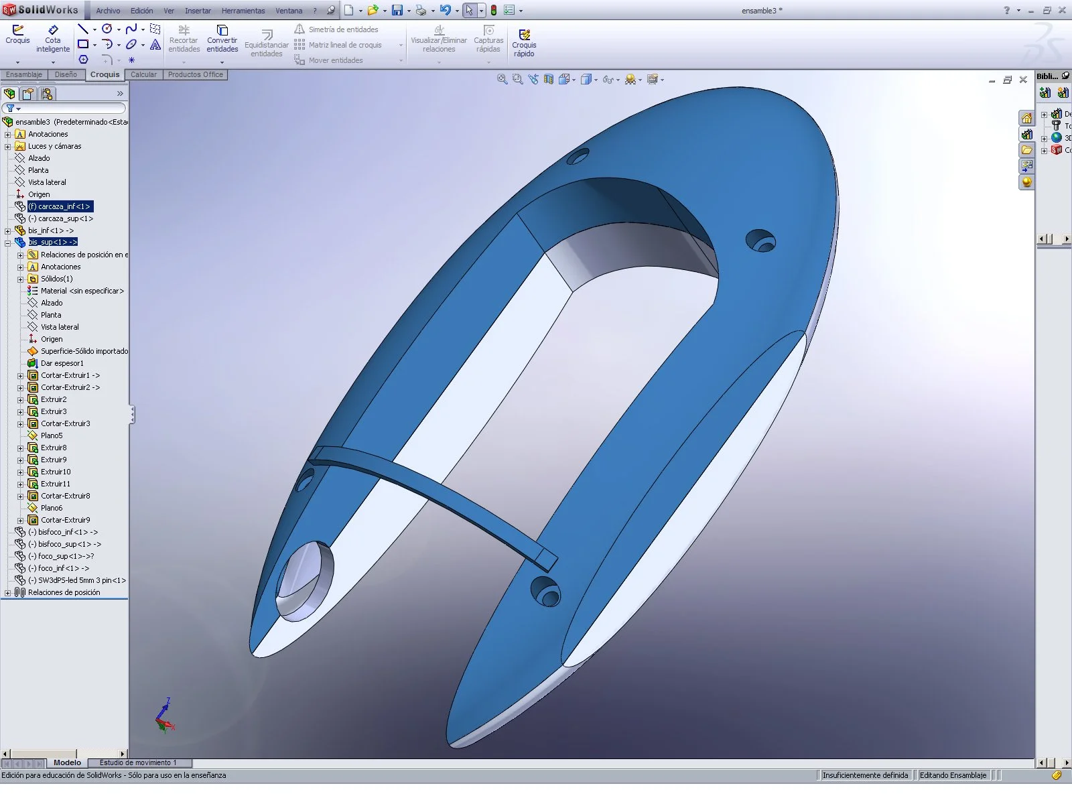1072x804 pixels.
Task: Open File Explorer task pane folder
Action: [x=1026, y=150]
